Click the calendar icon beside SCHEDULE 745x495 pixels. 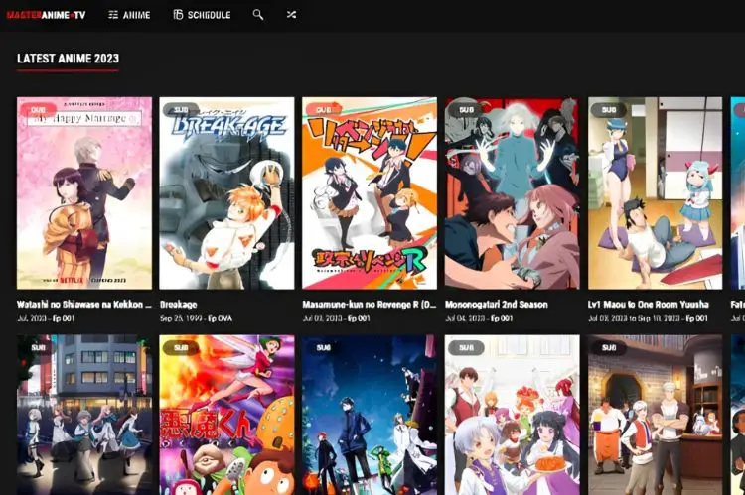[178, 15]
